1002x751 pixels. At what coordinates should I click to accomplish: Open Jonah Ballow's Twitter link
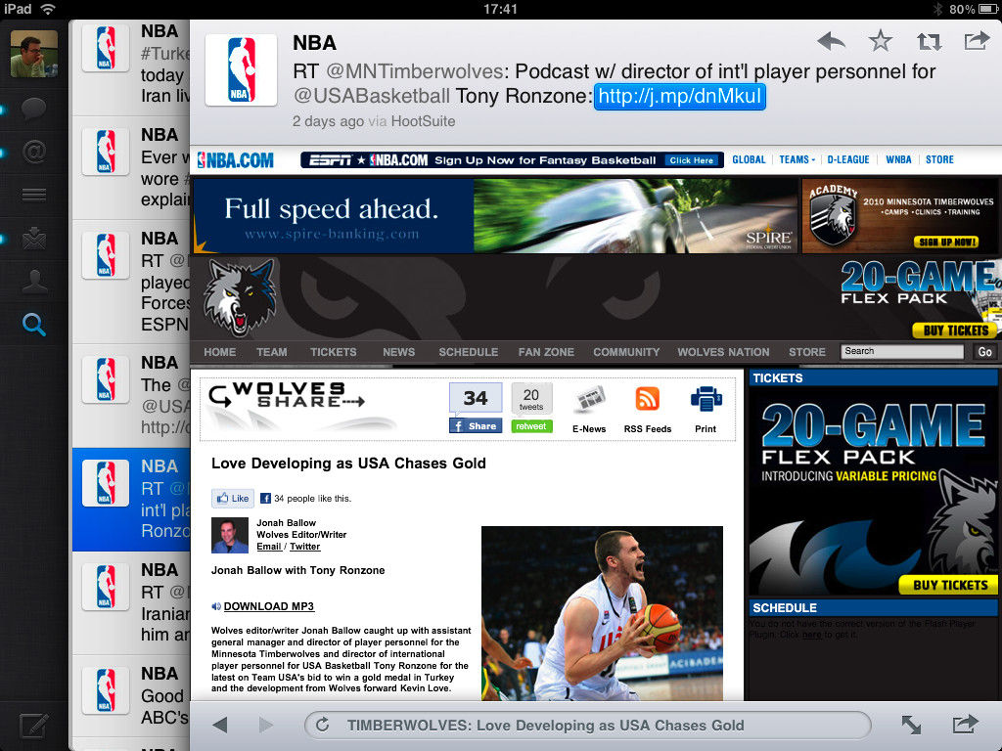pyautogui.click(x=305, y=547)
